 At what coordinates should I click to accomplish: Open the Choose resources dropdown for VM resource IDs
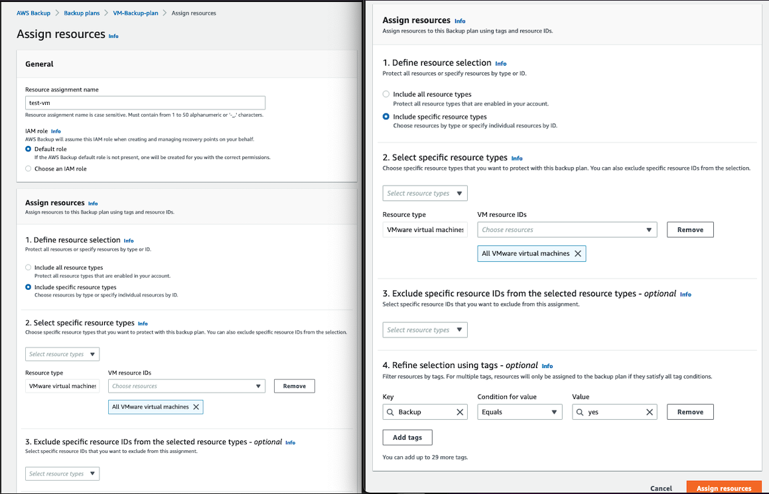[567, 229]
